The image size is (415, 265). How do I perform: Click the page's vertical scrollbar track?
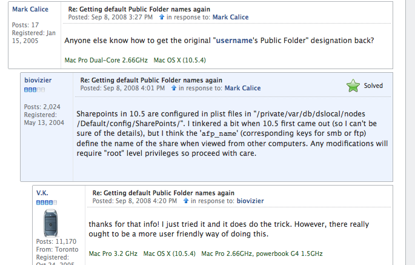(410, 132)
